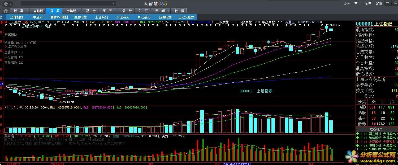398x165 pixels.
Task: Open the 菜单 menu
Action: tap(368, 3)
